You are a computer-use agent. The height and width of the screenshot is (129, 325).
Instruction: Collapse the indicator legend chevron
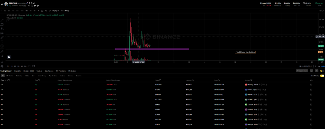9,21
